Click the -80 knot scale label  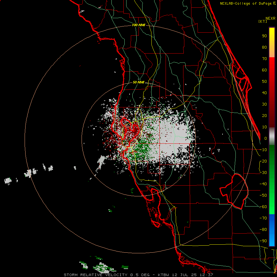(263, 230)
